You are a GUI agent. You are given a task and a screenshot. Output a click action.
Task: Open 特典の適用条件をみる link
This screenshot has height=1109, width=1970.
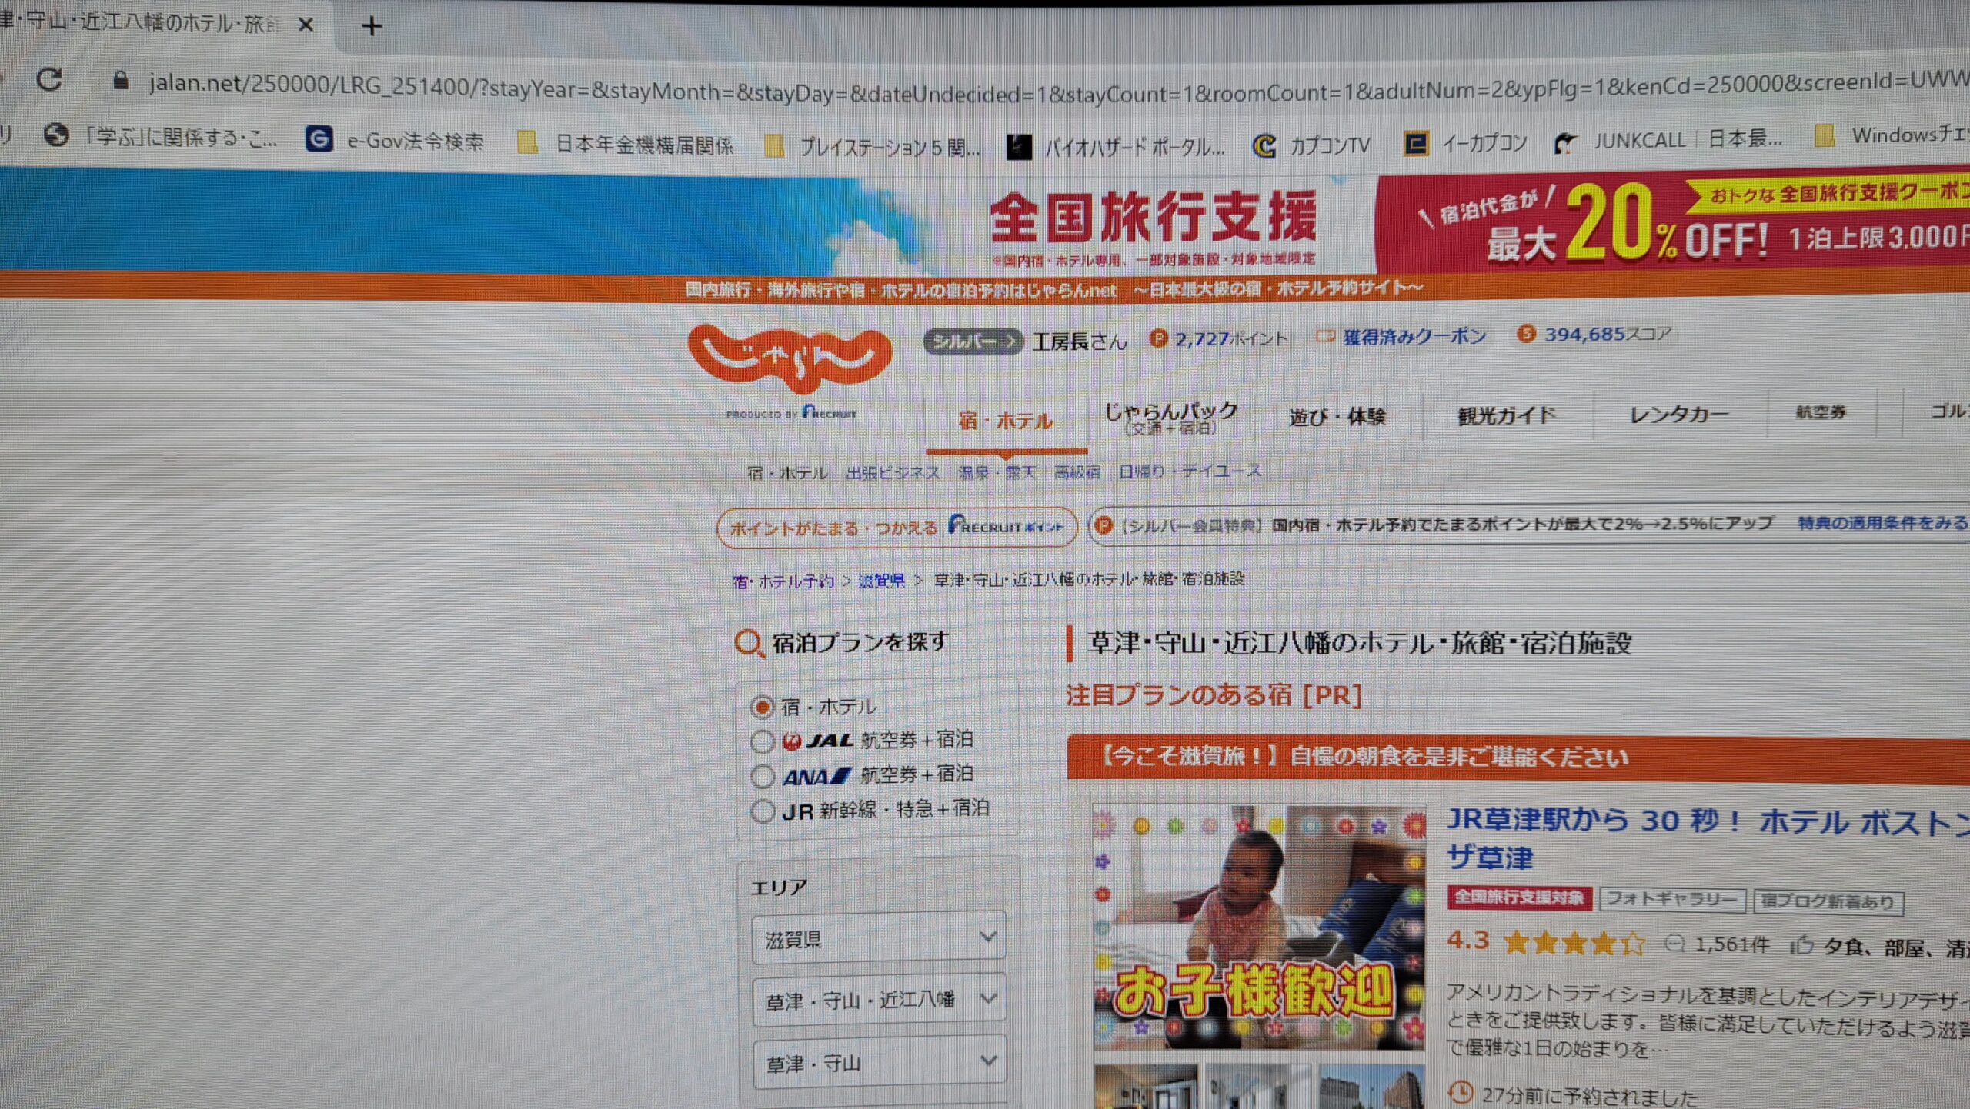click(x=1882, y=523)
